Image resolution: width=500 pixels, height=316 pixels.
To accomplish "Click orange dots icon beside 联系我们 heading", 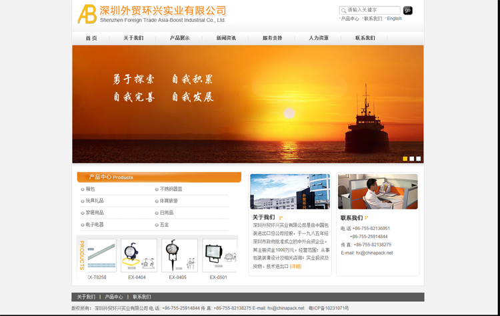I will click(367, 218).
